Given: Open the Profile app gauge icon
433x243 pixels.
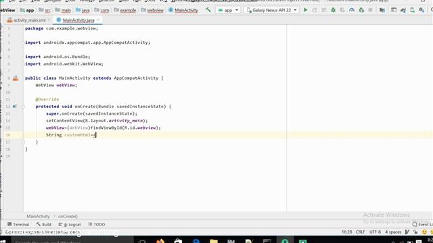Looking at the screenshot, I should (352, 10).
